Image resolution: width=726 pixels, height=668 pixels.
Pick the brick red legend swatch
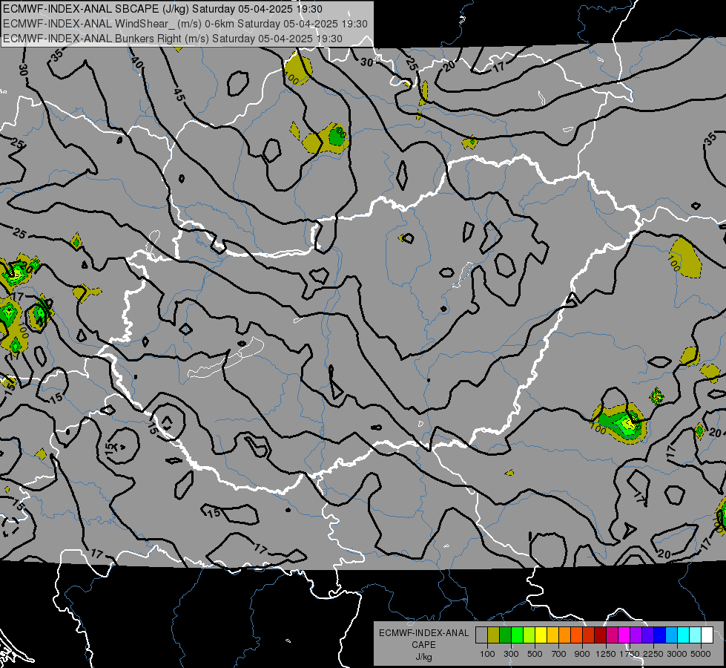(589, 635)
